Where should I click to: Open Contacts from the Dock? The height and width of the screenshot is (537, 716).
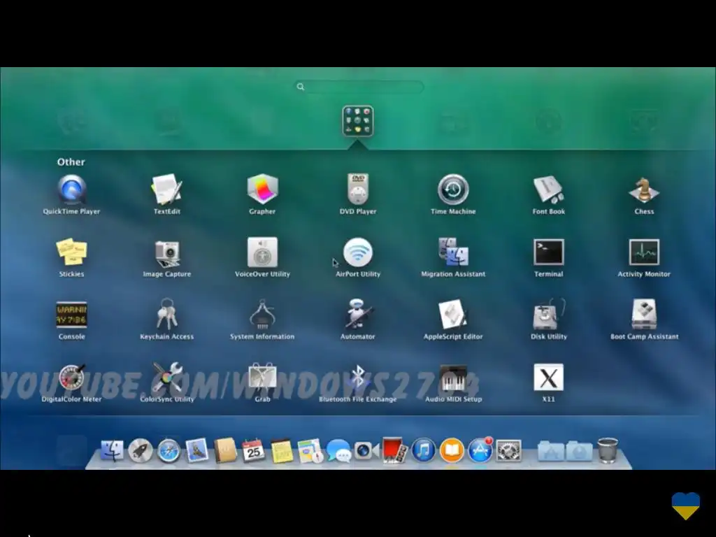226,451
